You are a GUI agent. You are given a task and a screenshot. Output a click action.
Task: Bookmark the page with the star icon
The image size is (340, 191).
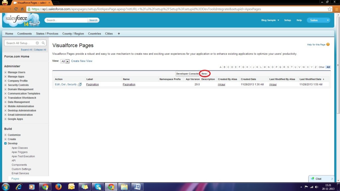(x=330, y=9)
